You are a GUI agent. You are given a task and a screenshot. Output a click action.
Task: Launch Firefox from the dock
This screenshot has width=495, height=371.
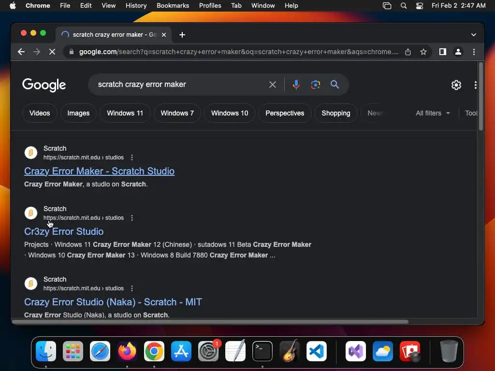[127, 351]
